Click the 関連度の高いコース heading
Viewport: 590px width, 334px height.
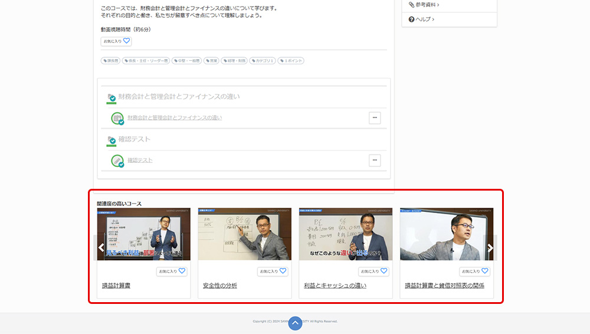click(x=119, y=204)
